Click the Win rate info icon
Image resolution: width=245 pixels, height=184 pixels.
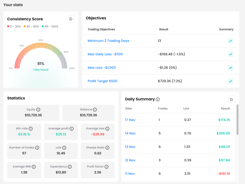[31, 129]
